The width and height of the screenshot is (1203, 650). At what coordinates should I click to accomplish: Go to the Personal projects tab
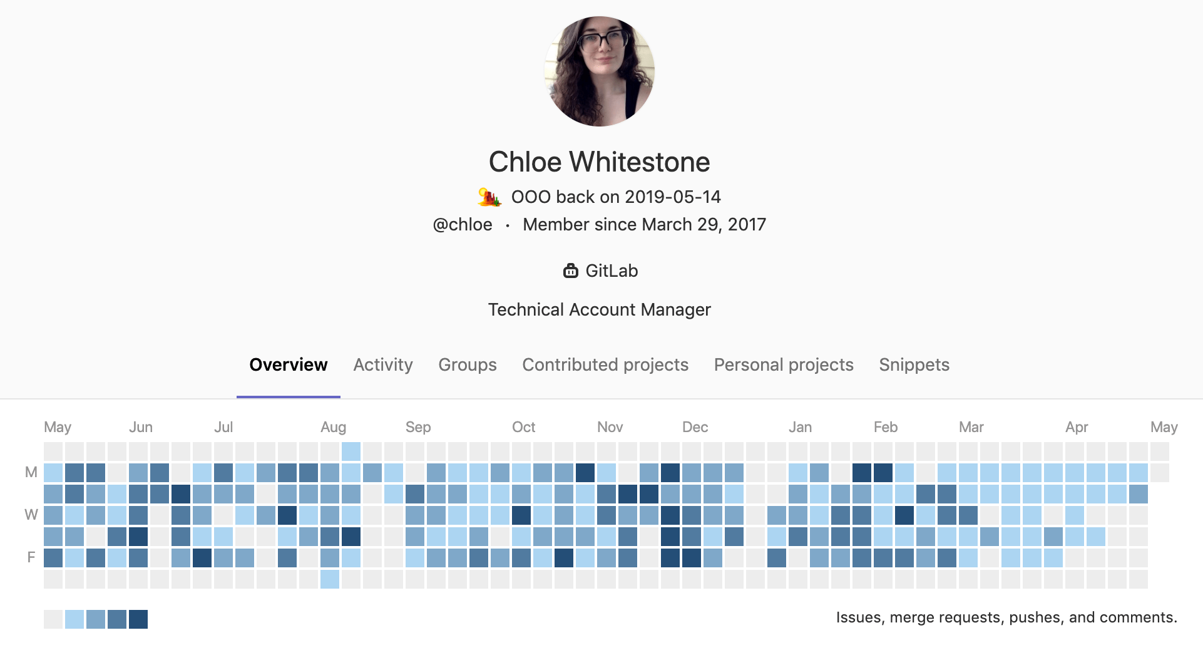click(x=784, y=364)
